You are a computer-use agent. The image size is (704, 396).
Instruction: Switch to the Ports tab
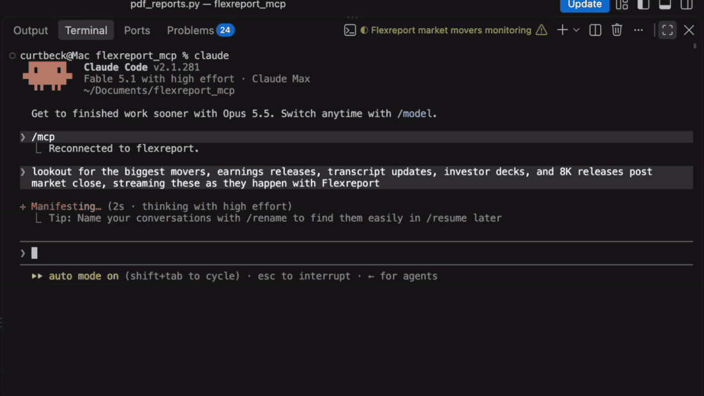point(137,30)
